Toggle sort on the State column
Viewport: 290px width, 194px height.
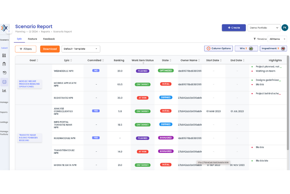click(x=165, y=60)
